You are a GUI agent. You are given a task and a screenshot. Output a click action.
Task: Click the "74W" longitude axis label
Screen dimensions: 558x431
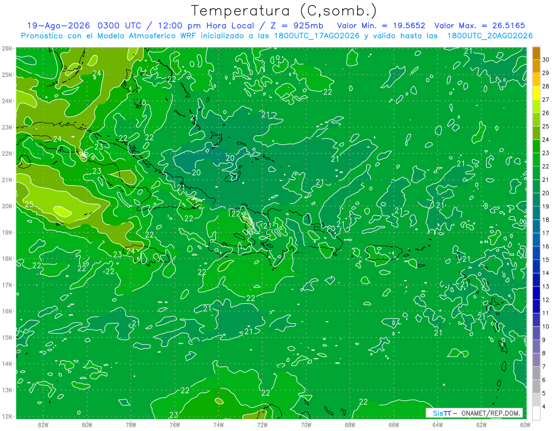click(x=219, y=424)
